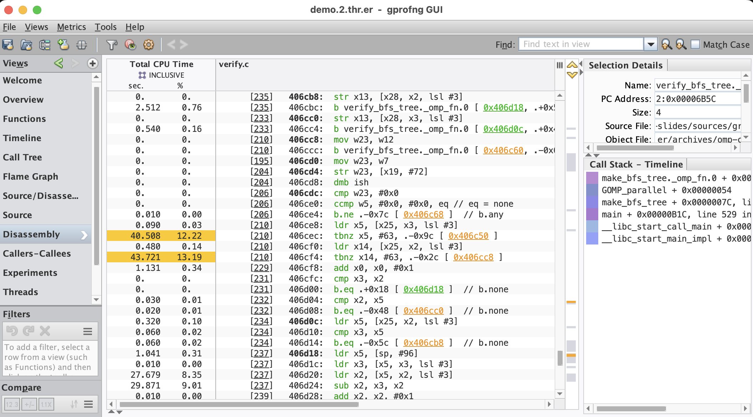Open the Compare panel hamburger menu
Screen dimensions: 753x417
tap(88, 404)
